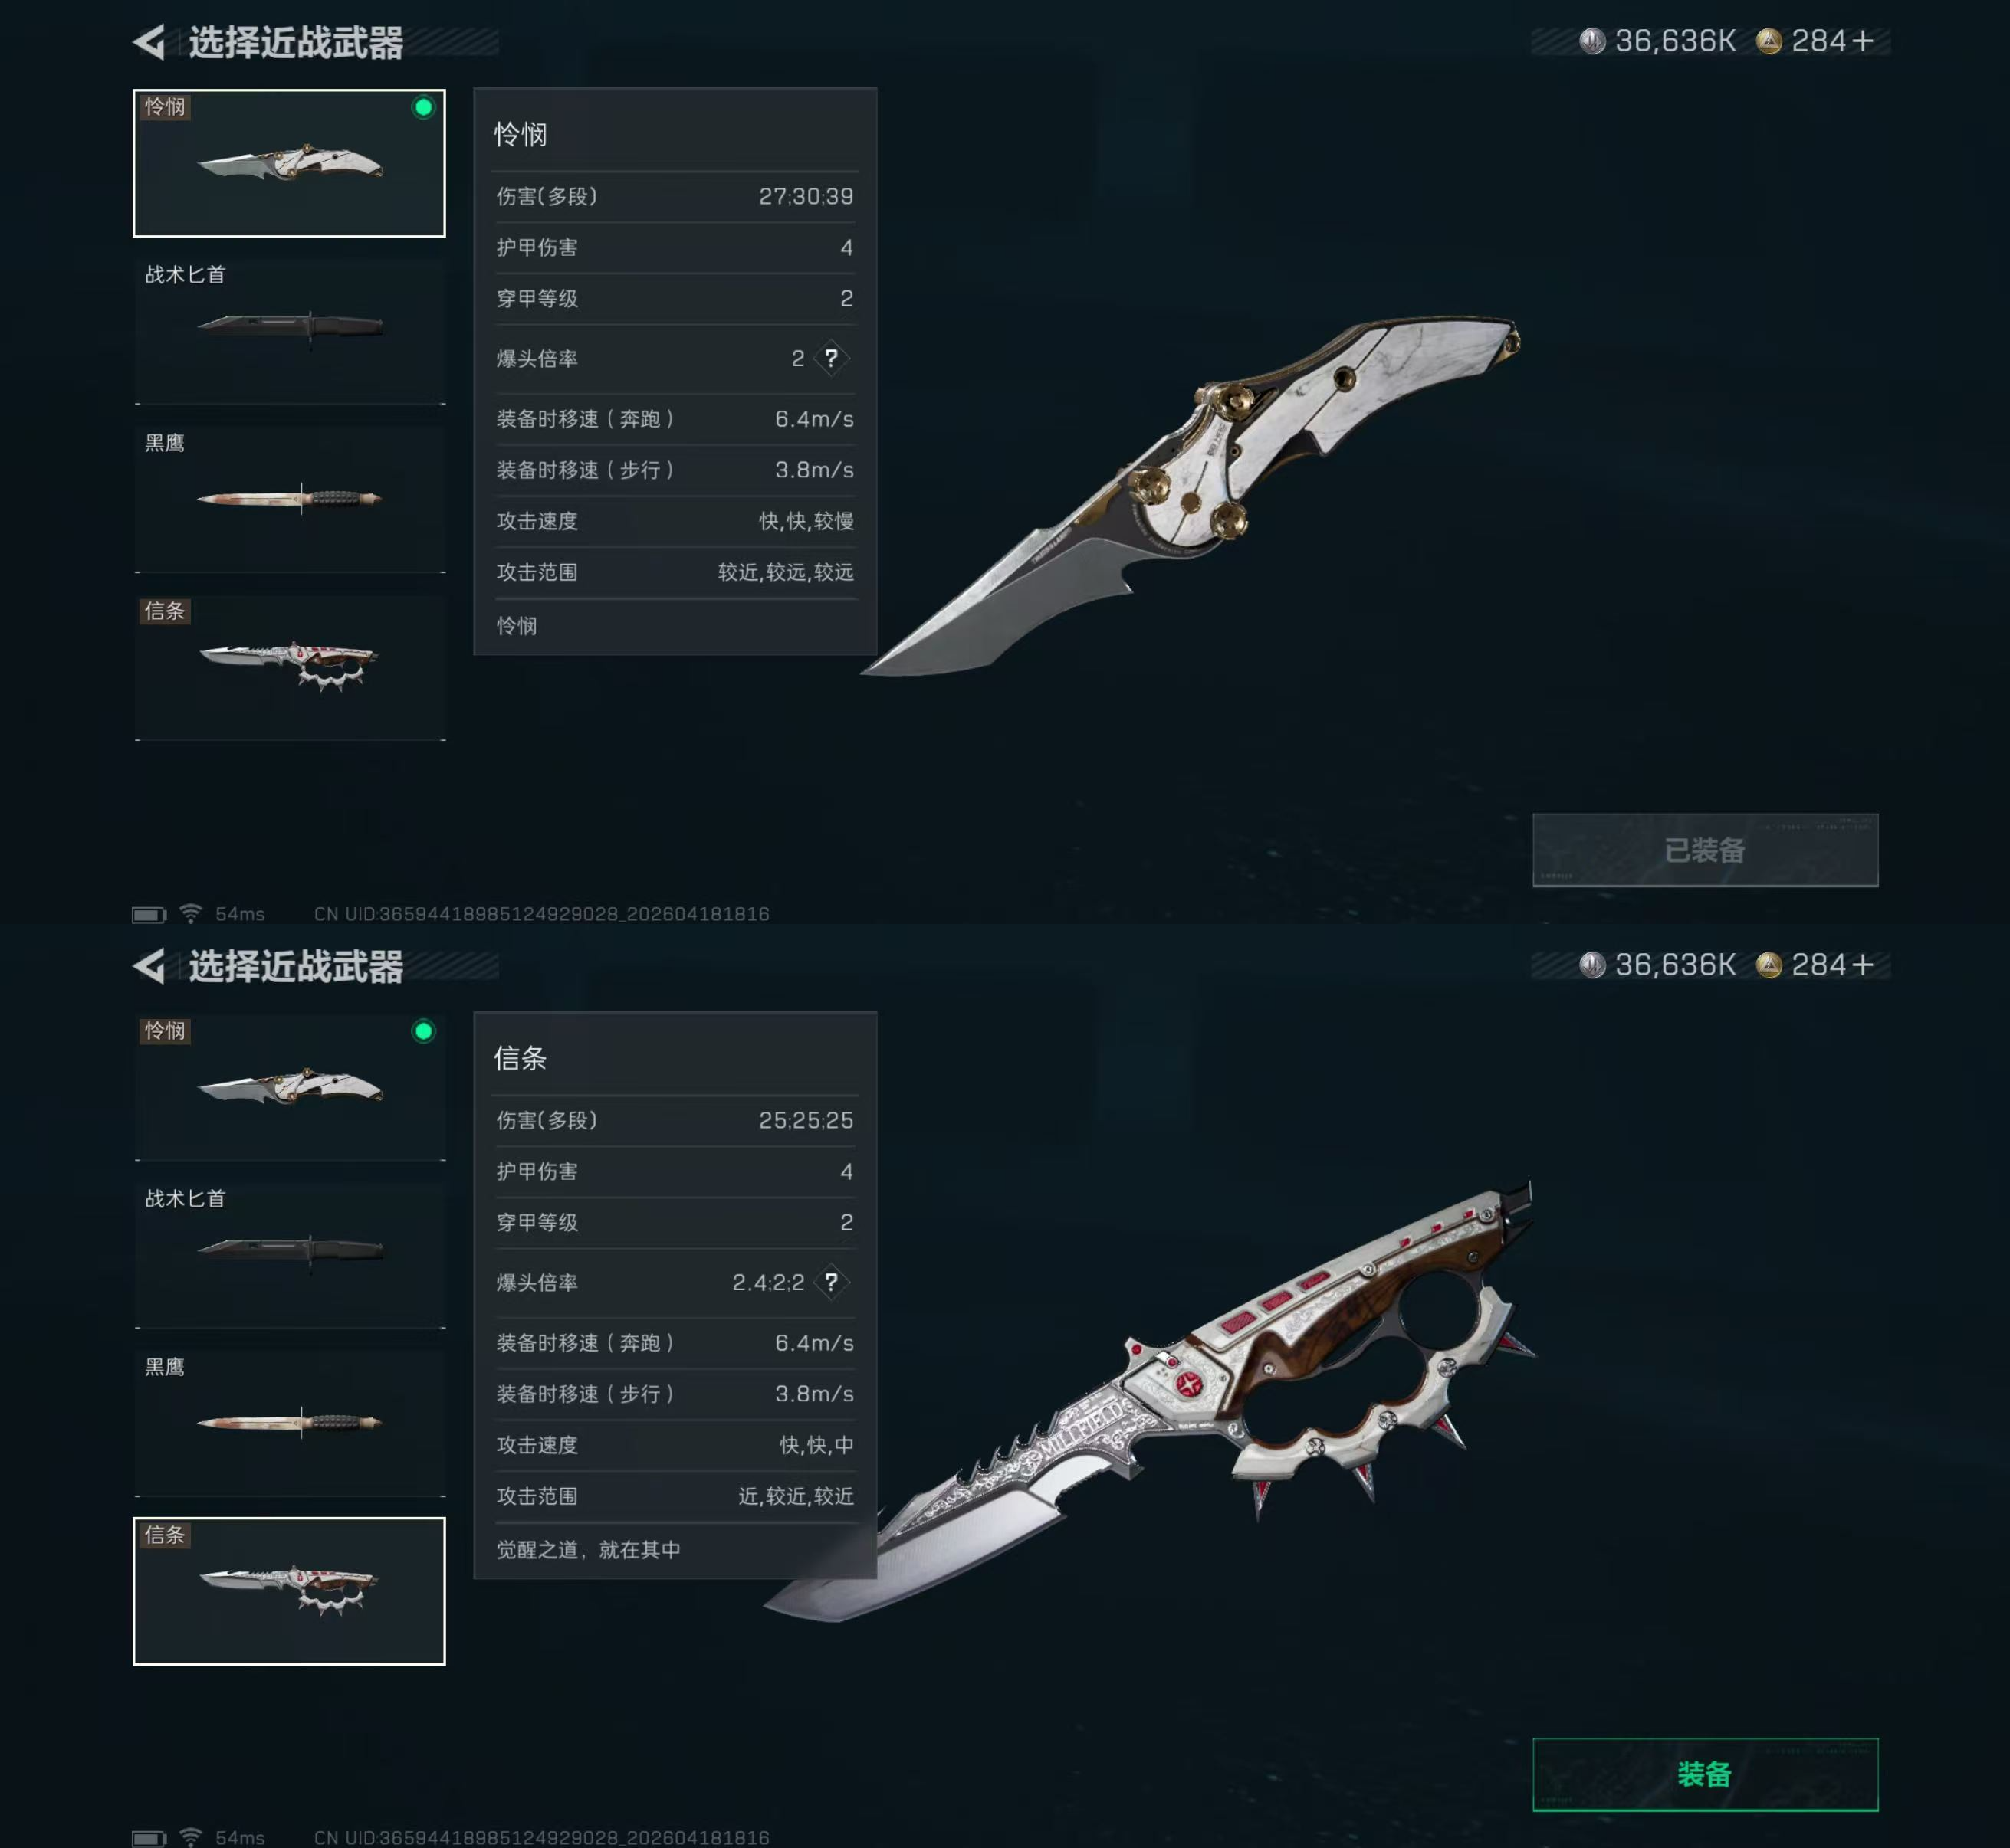Click the plus icon beside 284 in top header

click(1862, 41)
